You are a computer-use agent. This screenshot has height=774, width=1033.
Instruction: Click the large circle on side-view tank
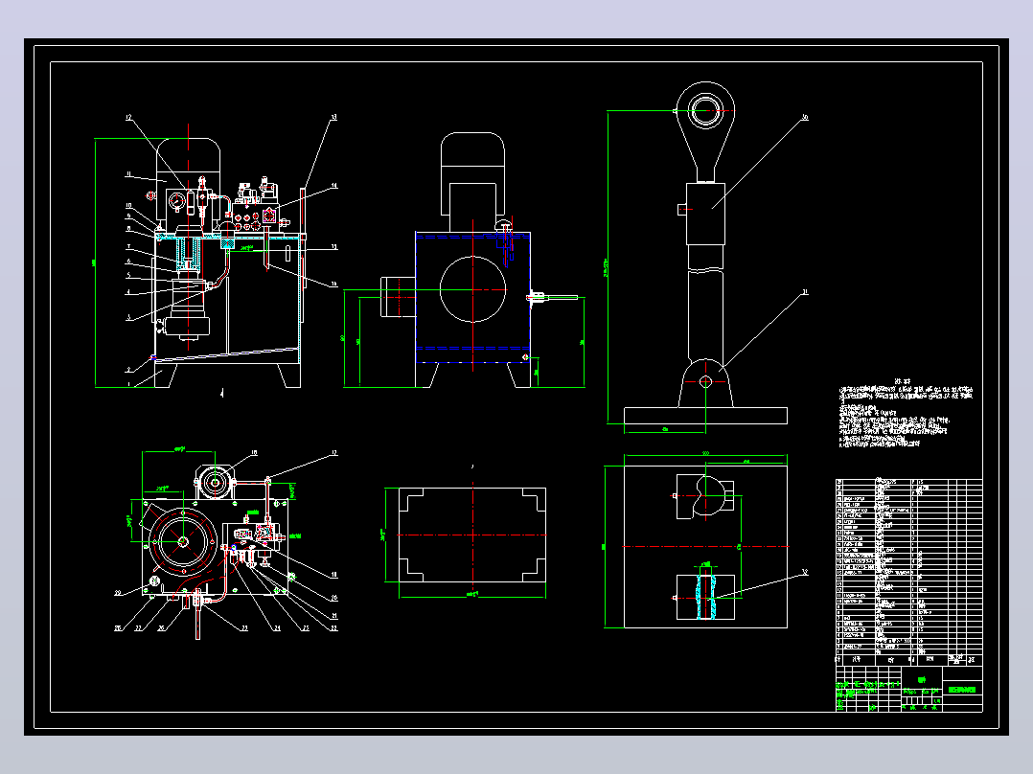click(x=472, y=289)
